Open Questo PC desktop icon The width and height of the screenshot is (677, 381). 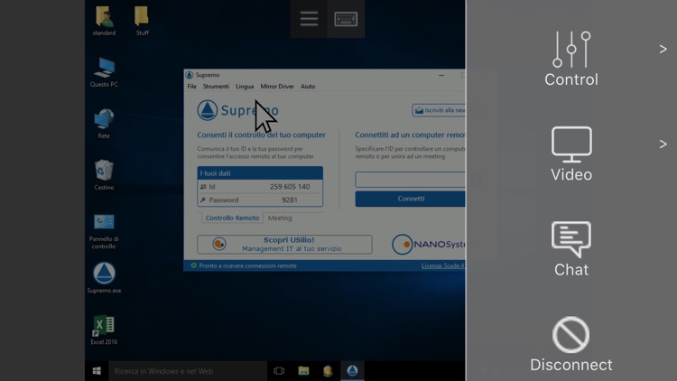[x=104, y=72]
